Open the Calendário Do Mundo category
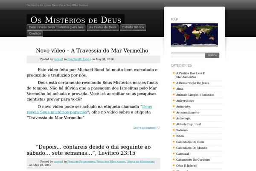 pos(192,148)
